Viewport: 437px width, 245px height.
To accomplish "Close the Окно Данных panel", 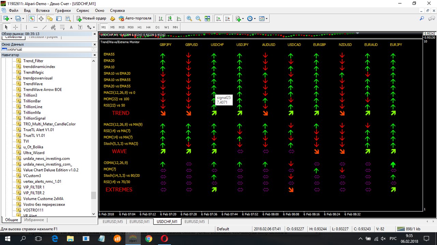I will click(95, 44).
